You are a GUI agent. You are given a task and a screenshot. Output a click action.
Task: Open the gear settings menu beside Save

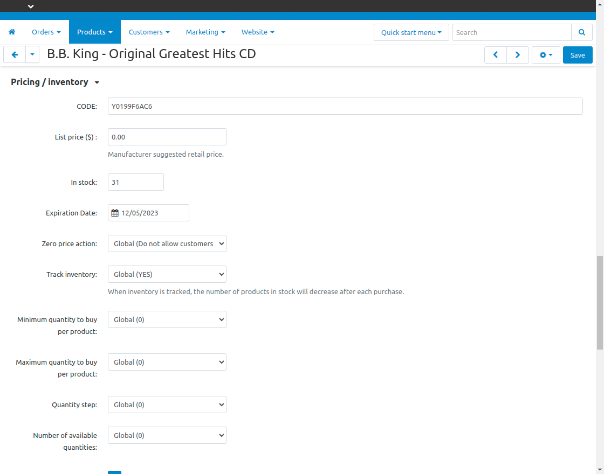click(546, 54)
